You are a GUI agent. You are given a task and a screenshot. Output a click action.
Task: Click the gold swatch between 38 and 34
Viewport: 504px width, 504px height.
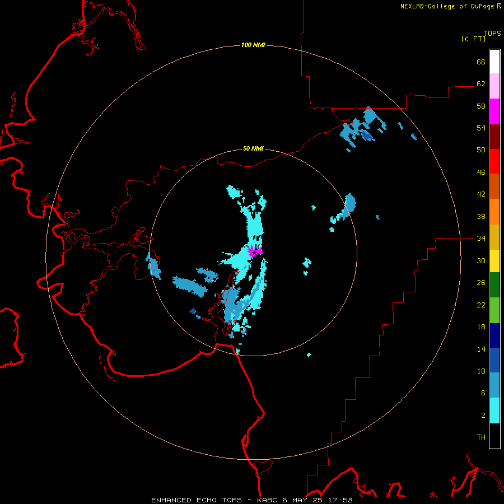tap(494, 237)
